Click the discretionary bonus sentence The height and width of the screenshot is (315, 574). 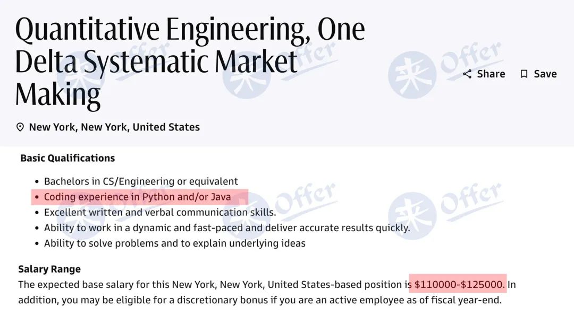click(260, 300)
